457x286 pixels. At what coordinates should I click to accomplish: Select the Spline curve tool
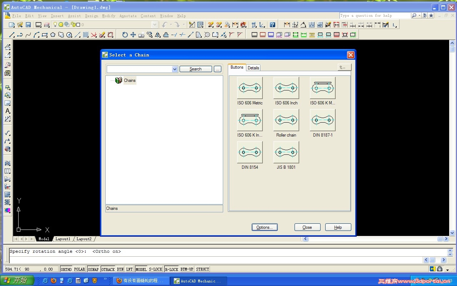(28, 35)
